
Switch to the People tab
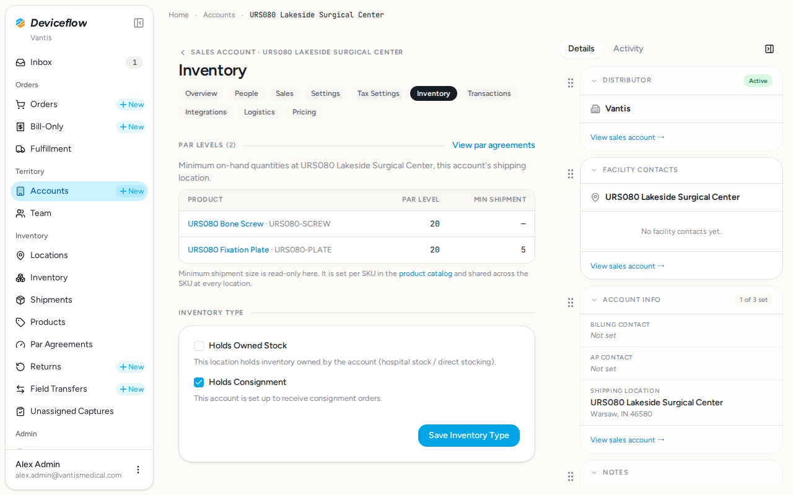tap(247, 93)
